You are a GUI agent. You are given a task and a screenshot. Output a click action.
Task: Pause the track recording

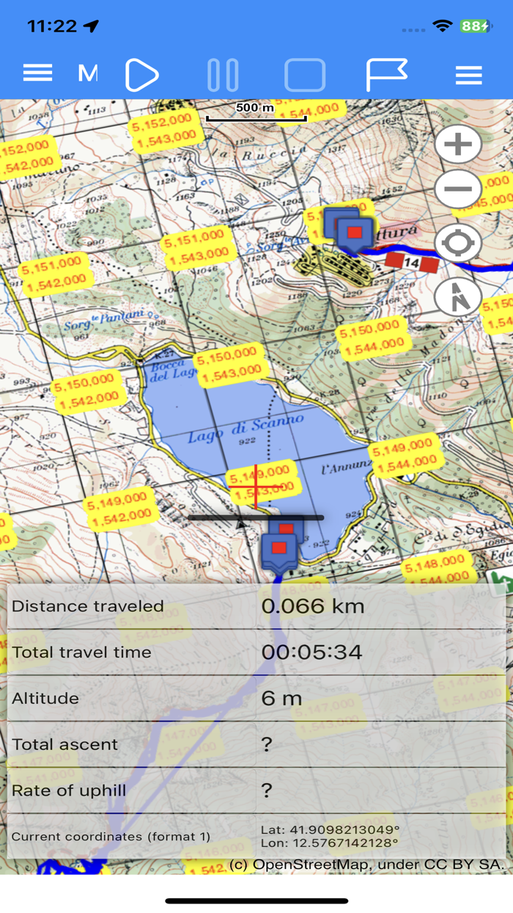pyautogui.click(x=223, y=75)
